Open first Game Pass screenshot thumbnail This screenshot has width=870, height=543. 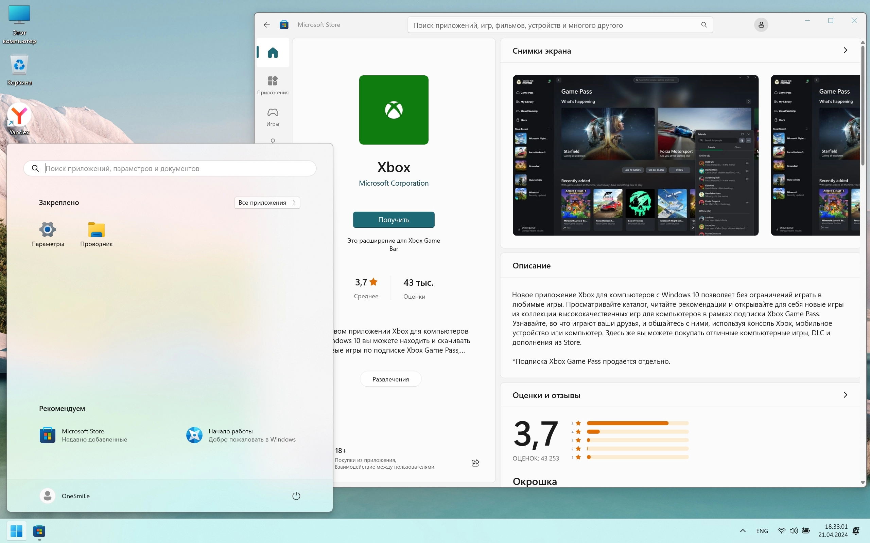[x=635, y=155]
